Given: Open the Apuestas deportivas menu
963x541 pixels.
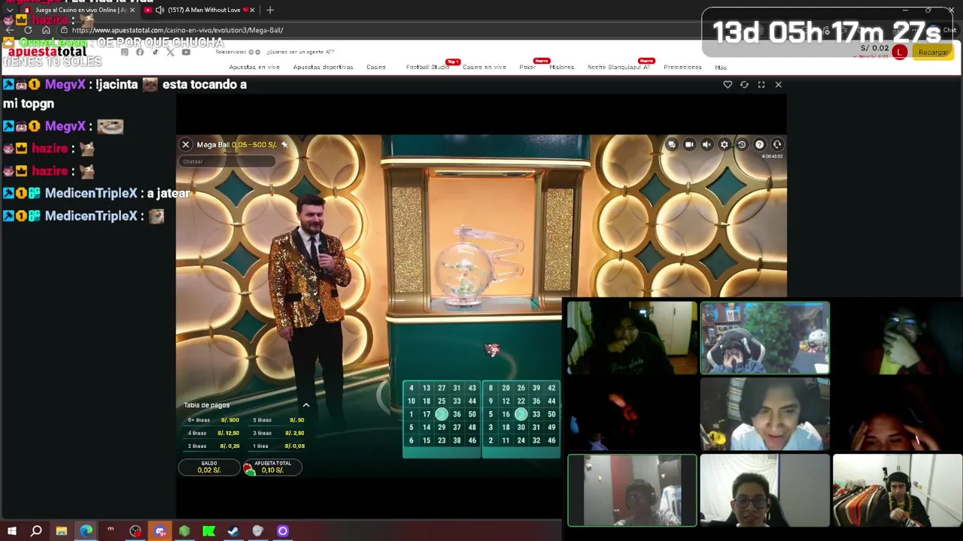Looking at the screenshot, I should pyautogui.click(x=323, y=67).
